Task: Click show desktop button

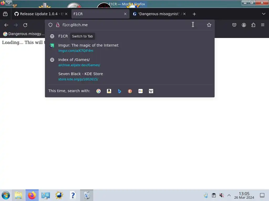Action: click(x=262, y=195)
